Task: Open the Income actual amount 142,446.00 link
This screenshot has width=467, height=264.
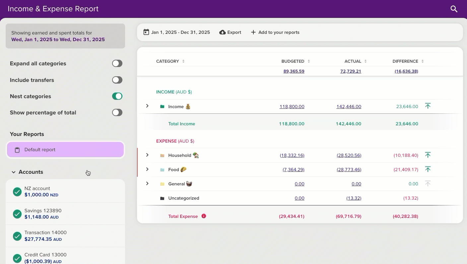Action: coord(349,106)
